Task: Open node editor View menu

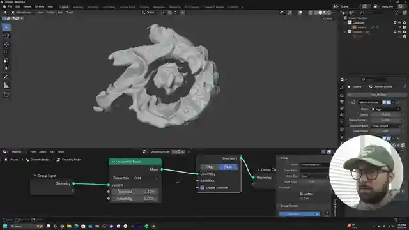Action: click(x=33, y=152)
